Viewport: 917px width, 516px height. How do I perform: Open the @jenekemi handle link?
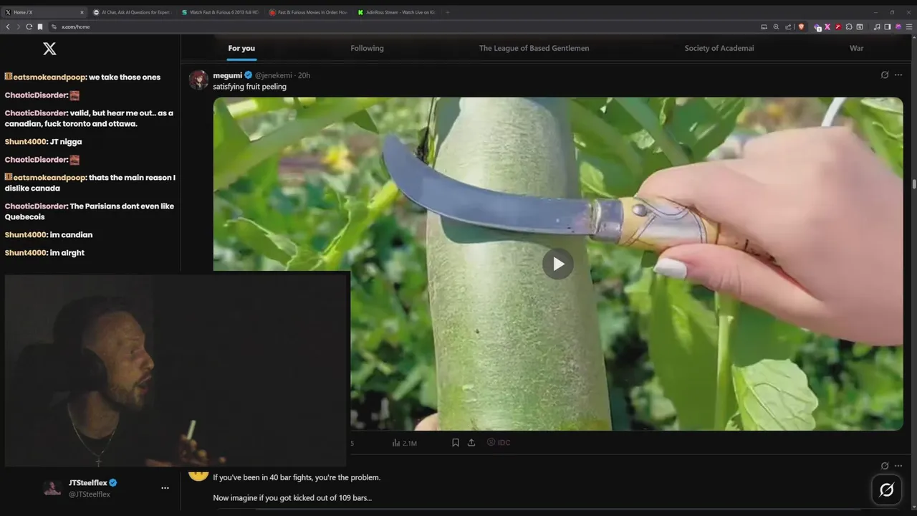click(x=274, y=75)
